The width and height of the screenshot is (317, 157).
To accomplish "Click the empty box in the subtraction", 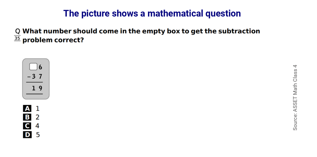I will [x=33, y=67].
